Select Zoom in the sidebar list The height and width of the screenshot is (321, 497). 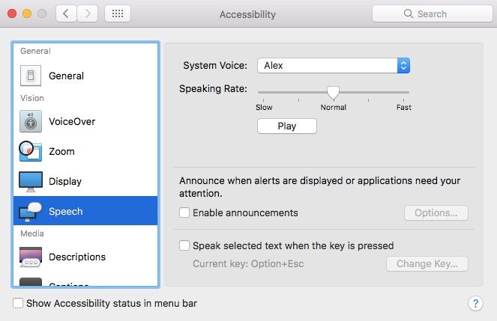tap(85, 151)
